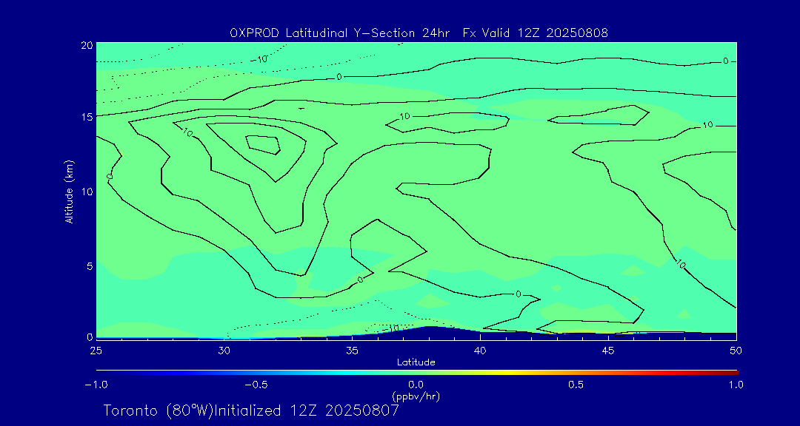Click the Toronto (80°W) initialized footer text
800x426 pixels.
click(x=251, y=410)
